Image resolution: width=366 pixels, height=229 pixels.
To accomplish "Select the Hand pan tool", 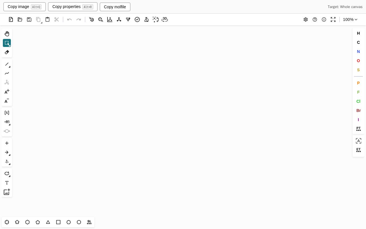I will click(x=7, y=34).
